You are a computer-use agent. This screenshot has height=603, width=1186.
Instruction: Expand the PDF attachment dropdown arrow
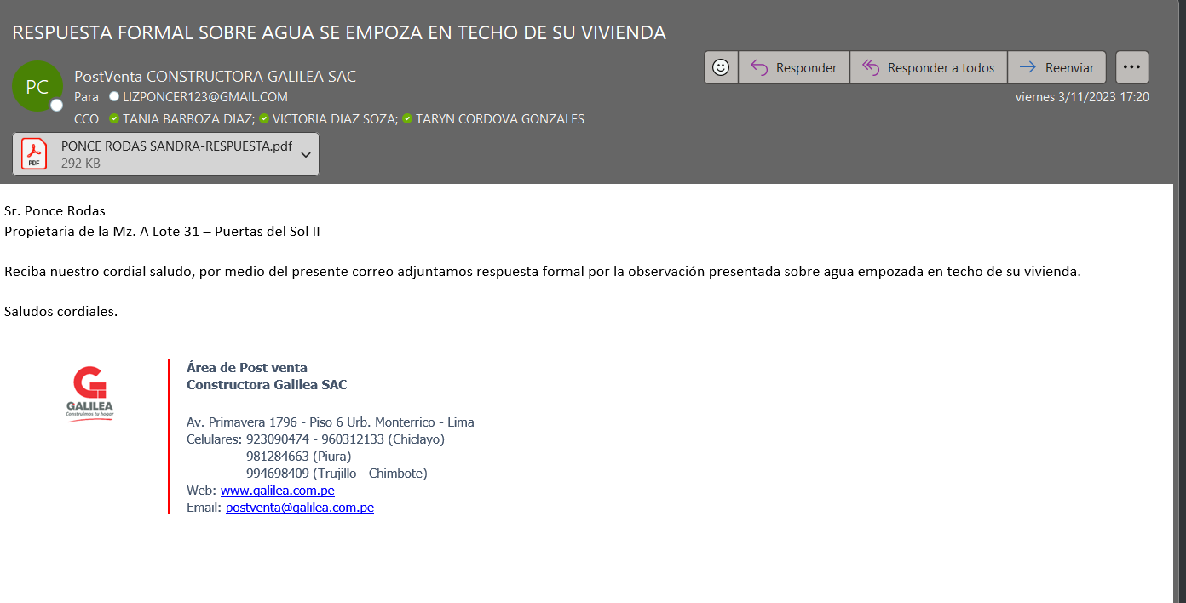pos(306,154)
